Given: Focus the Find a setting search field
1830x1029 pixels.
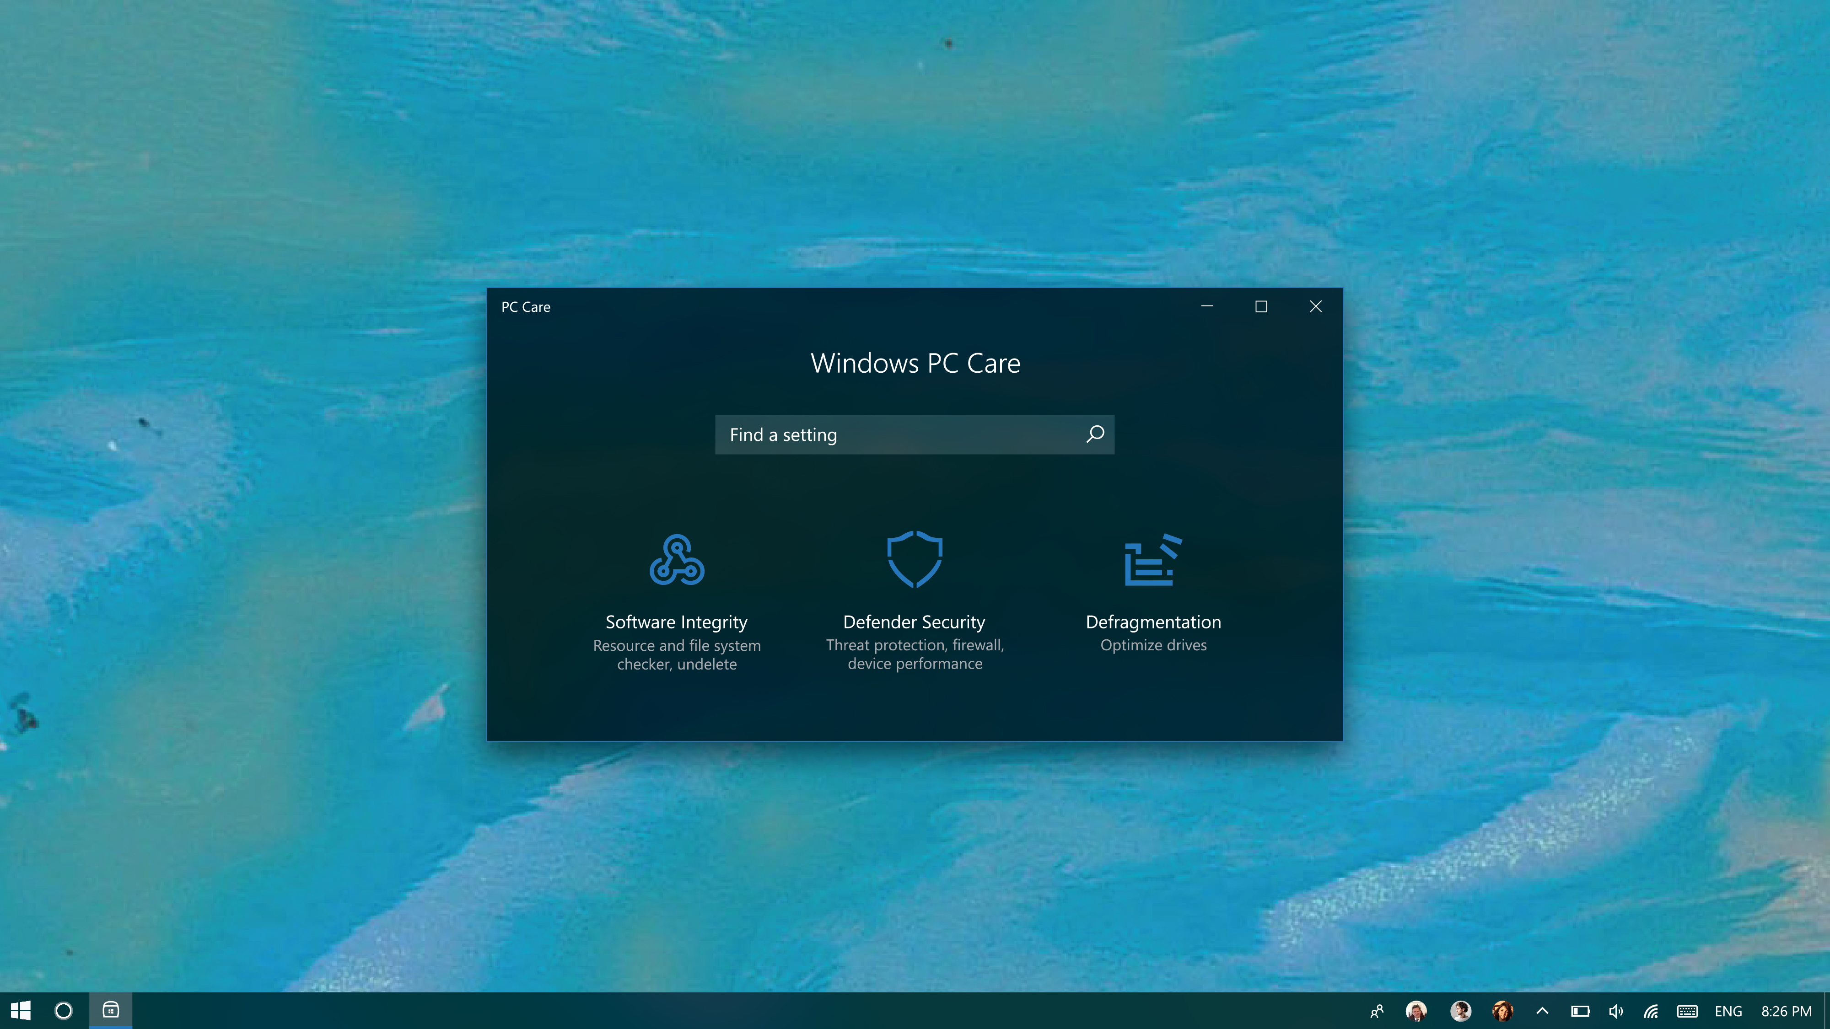Looking at the screenshot, I should [914, 434].
